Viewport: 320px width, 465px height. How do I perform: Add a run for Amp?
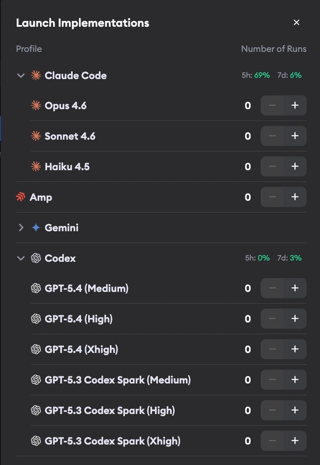[x=295, y=197]
